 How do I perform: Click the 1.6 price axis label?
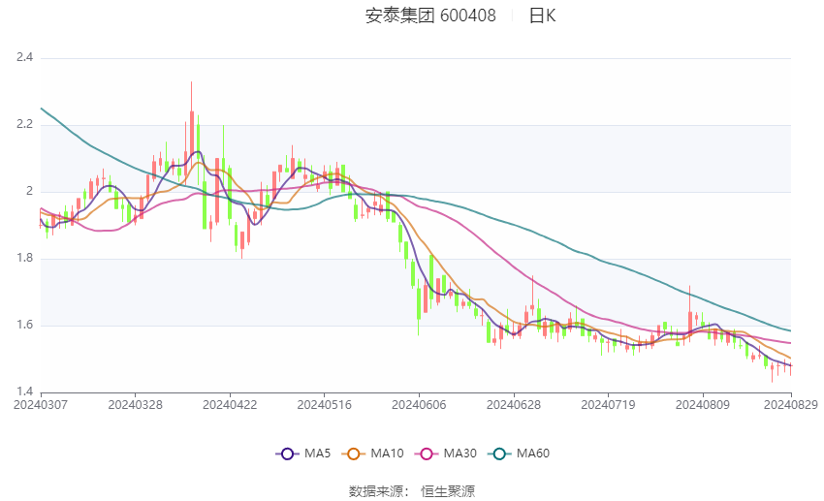tap(24, 325)
